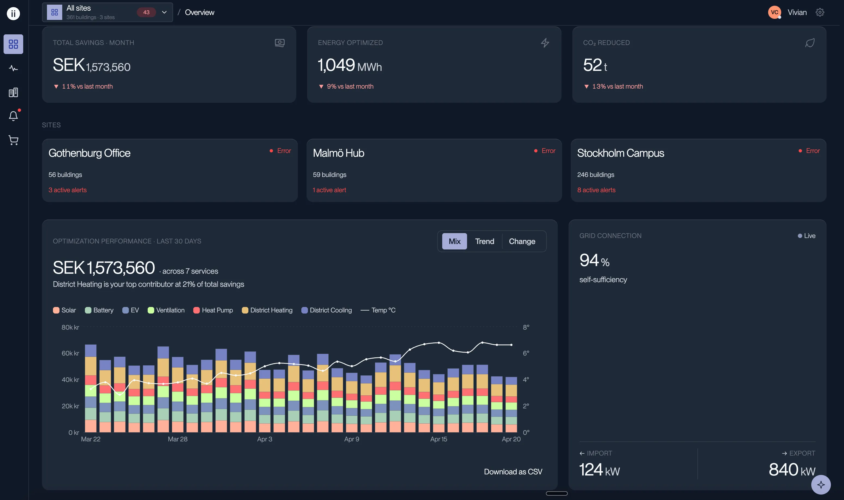Image resolution: width=844 pixels, height=500 pixels.
Task: Click the 840 kW export value
Action: click(x=792, y=470)
